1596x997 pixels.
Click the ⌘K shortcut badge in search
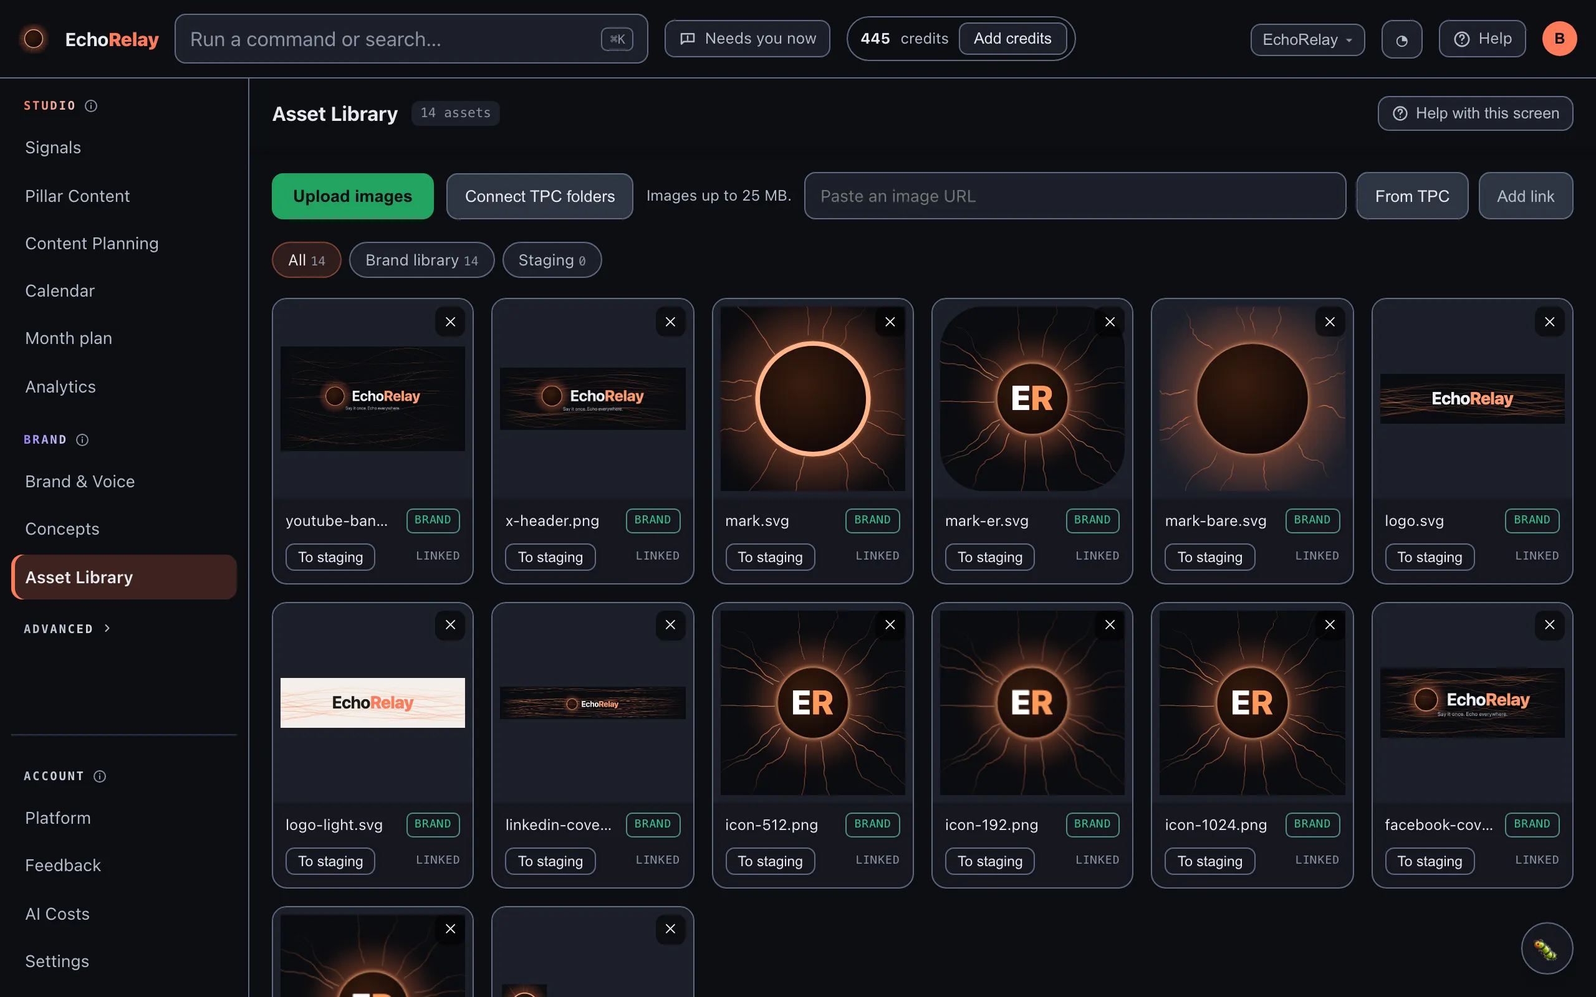617,39
